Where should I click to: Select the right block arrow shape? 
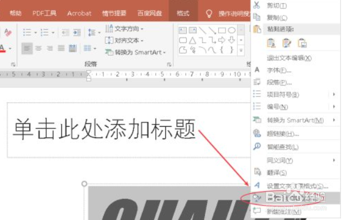click(222, 40)
